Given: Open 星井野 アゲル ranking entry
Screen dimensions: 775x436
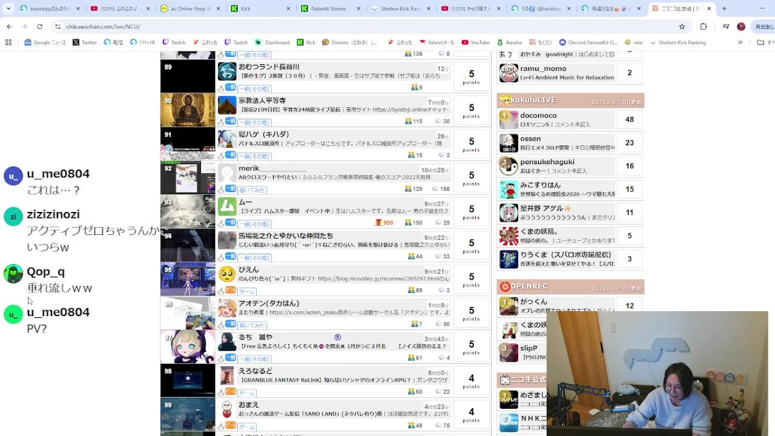Looking at the screenshot, I should point(546,208).
